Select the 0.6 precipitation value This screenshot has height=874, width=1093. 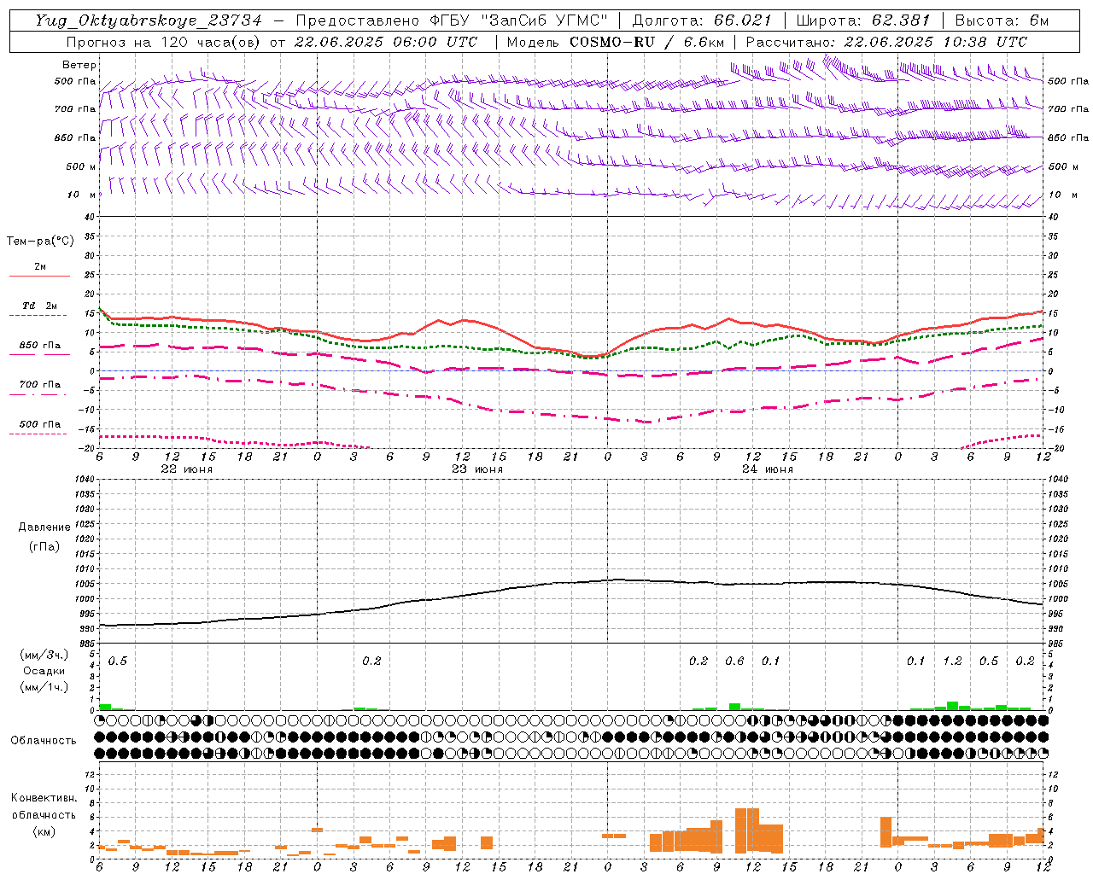pyautogui.click(x=734, y=661)
